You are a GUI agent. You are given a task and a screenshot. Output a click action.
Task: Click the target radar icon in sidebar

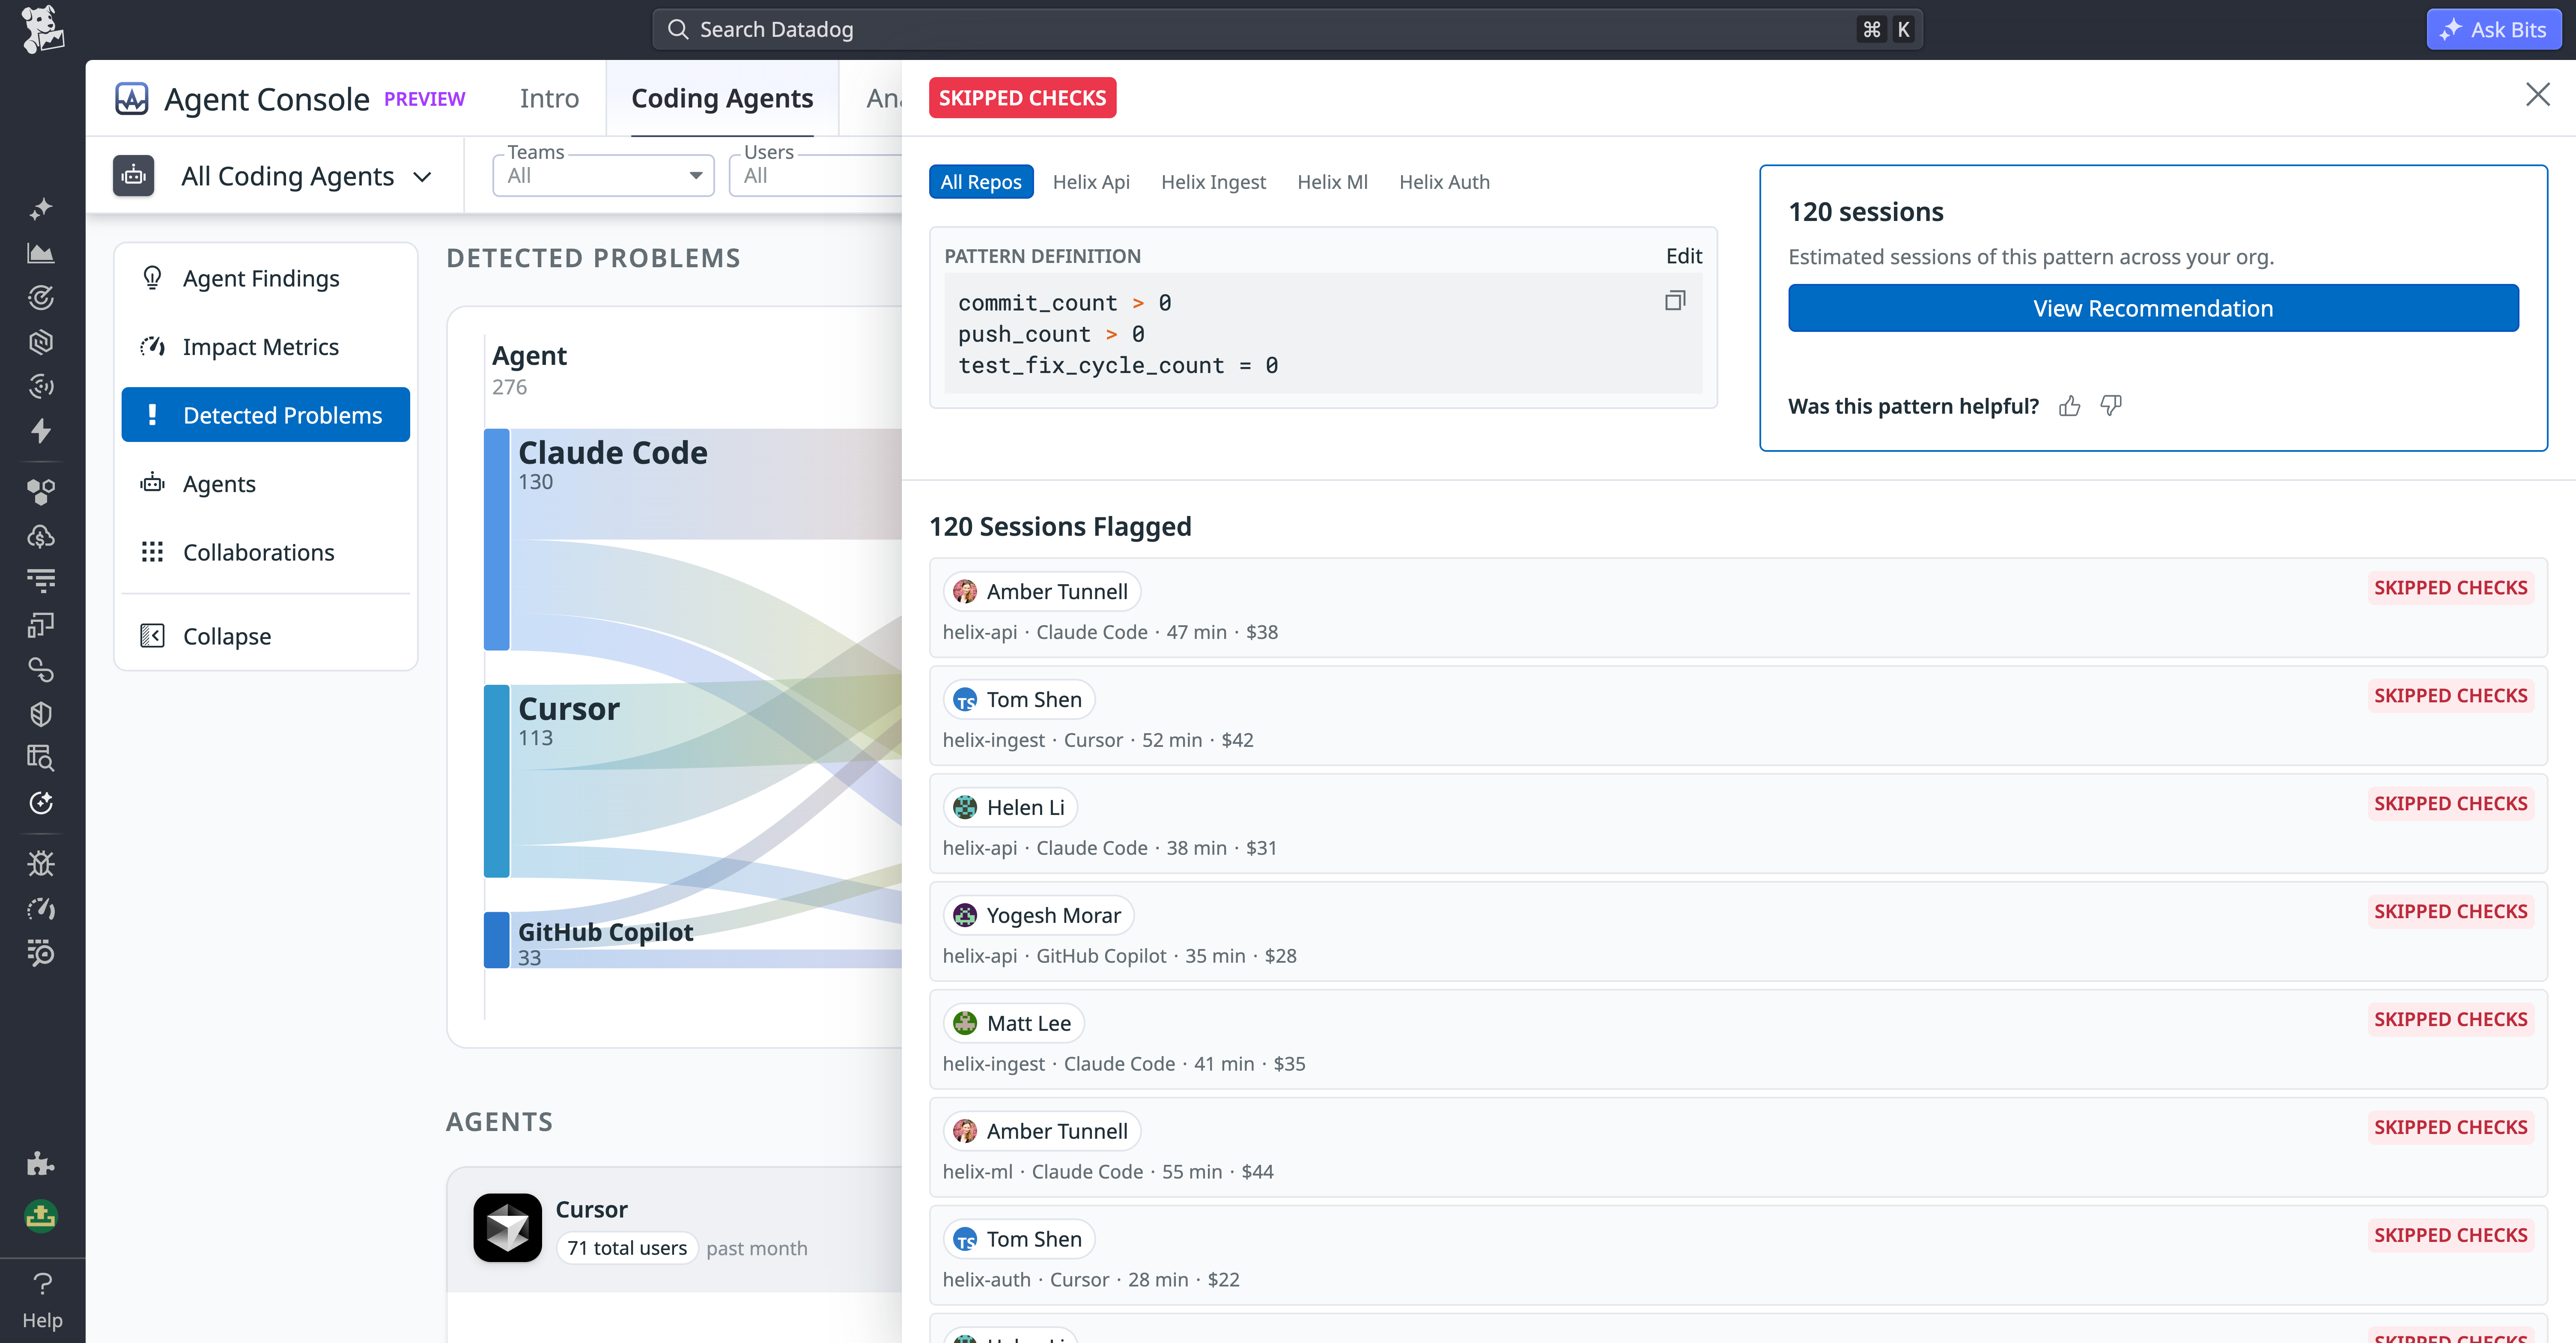41,297
